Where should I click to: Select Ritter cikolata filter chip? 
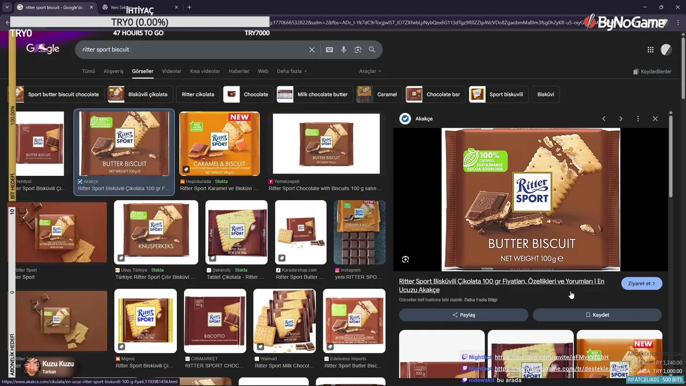click(x=198, y=94)
